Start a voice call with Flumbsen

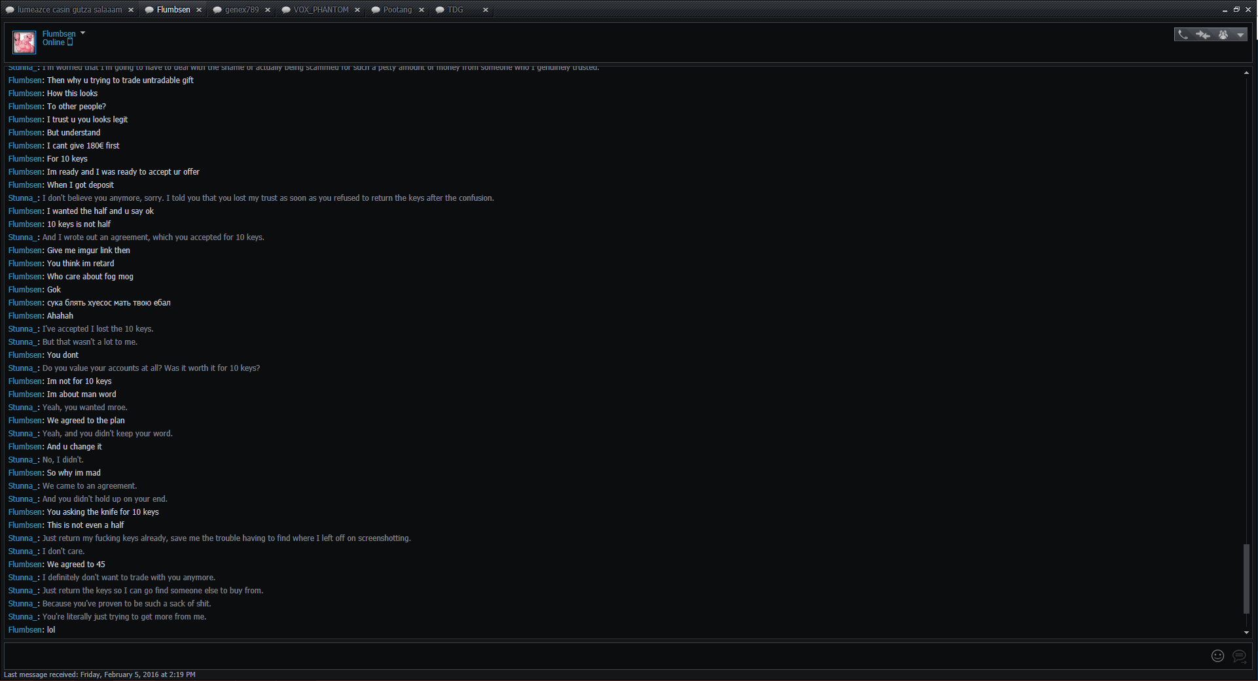tap(1183, 35)
